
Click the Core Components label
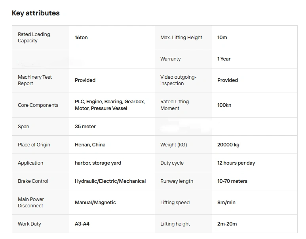(x=38, y=105)
